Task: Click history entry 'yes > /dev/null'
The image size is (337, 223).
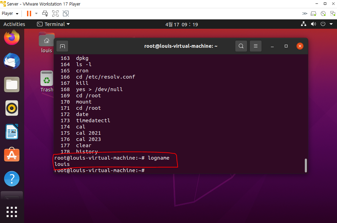Action: (x=99, y=89)
